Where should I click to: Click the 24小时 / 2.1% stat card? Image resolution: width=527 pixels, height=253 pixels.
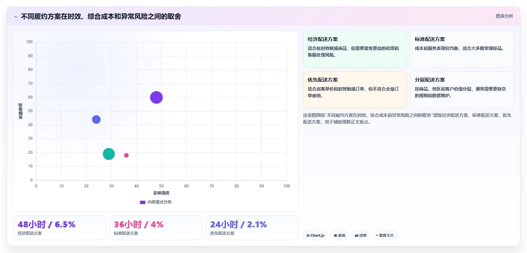252,228
